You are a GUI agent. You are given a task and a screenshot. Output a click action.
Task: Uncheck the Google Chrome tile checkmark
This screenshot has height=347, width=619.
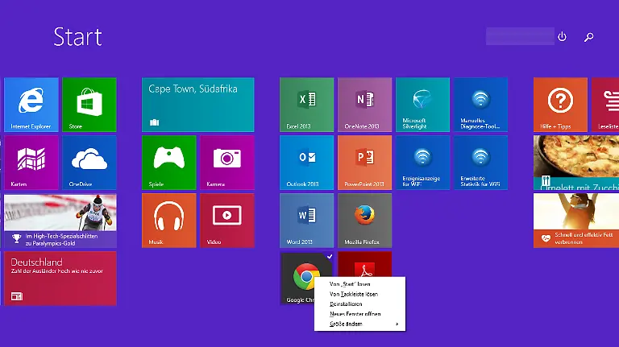point(330,256)
